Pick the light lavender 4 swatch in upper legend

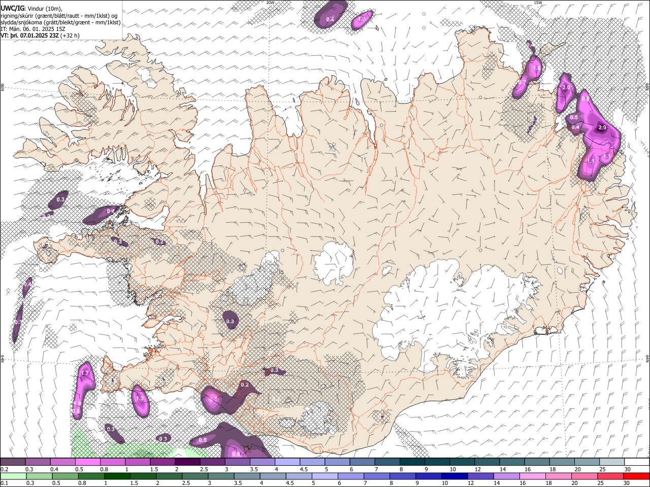287,462
